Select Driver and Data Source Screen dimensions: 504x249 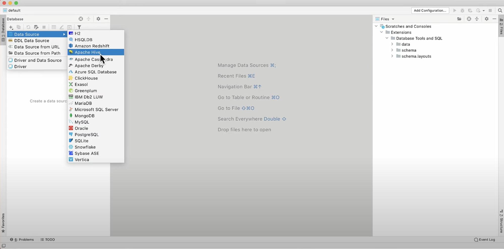37,60
